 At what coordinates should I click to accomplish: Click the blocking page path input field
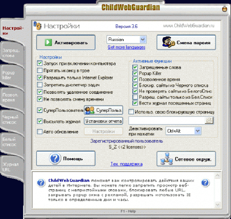pyautogui.click(x=167, y=120)
